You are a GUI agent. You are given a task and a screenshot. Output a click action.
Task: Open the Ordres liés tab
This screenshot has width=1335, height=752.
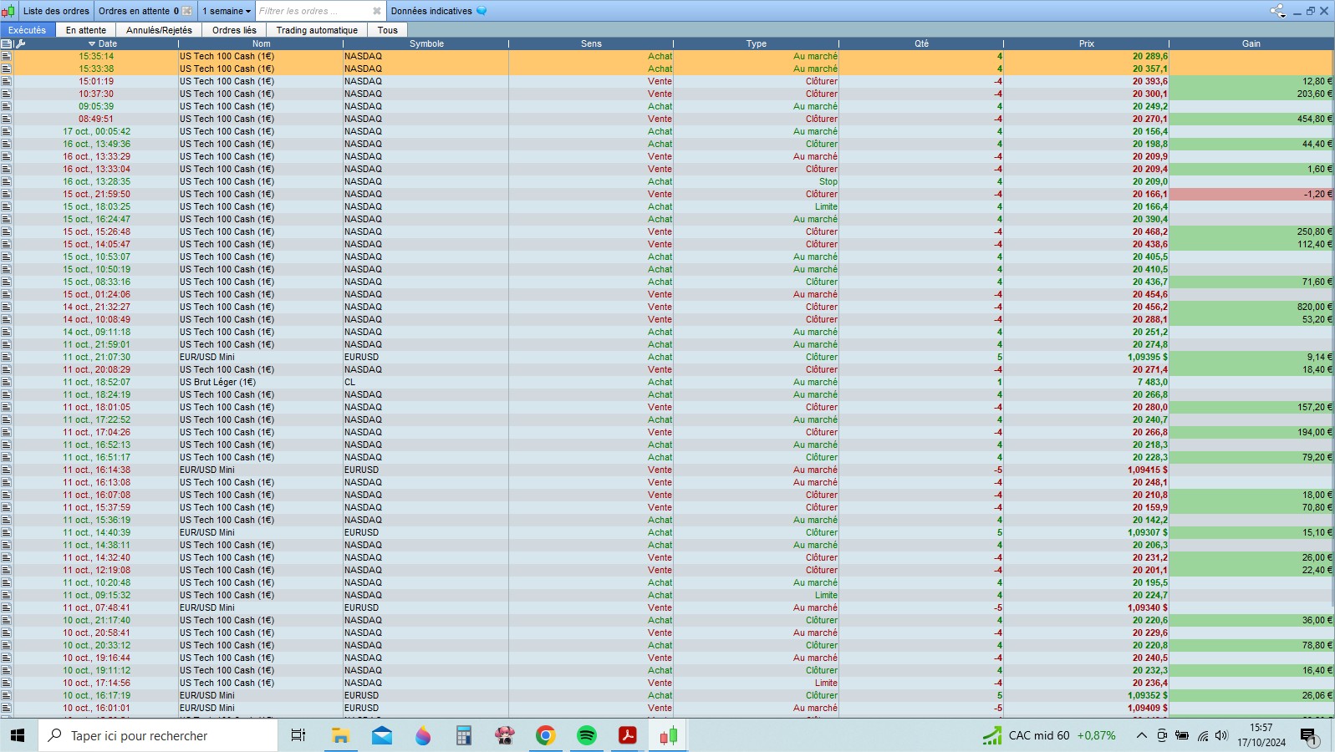tap(234, 30)
